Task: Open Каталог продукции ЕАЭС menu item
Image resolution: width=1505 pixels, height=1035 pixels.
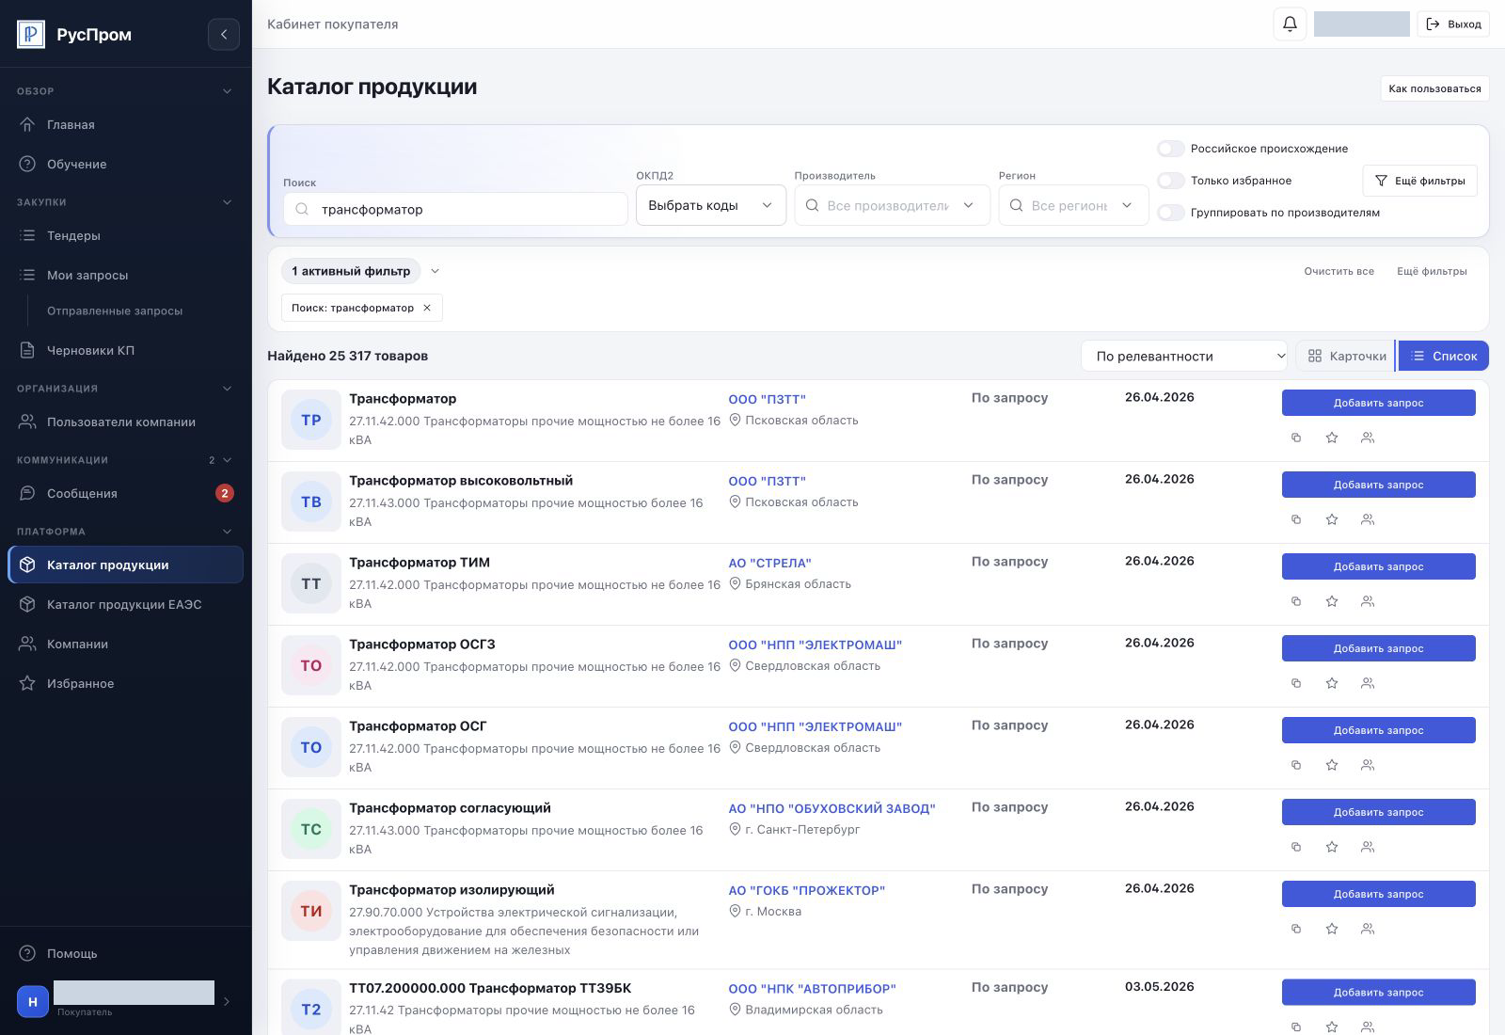Action: tap(125, 604)
